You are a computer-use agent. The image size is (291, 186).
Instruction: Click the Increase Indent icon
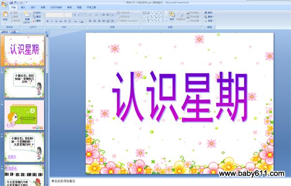pyautogui.click(x=108, y=15)
